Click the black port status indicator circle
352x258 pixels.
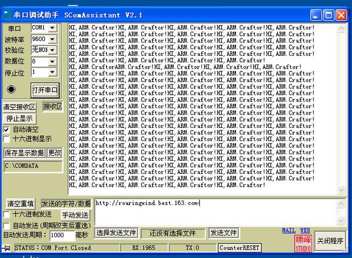pos(11,89)
